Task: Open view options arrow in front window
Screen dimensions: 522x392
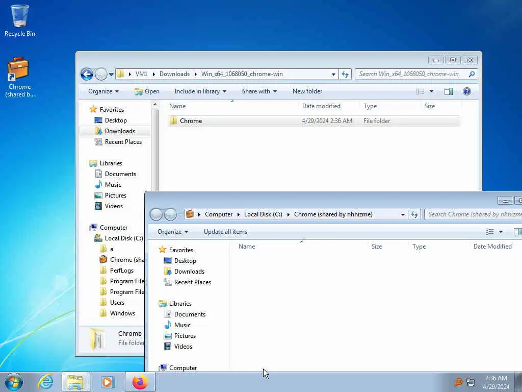Action: [x=501, y=232]
